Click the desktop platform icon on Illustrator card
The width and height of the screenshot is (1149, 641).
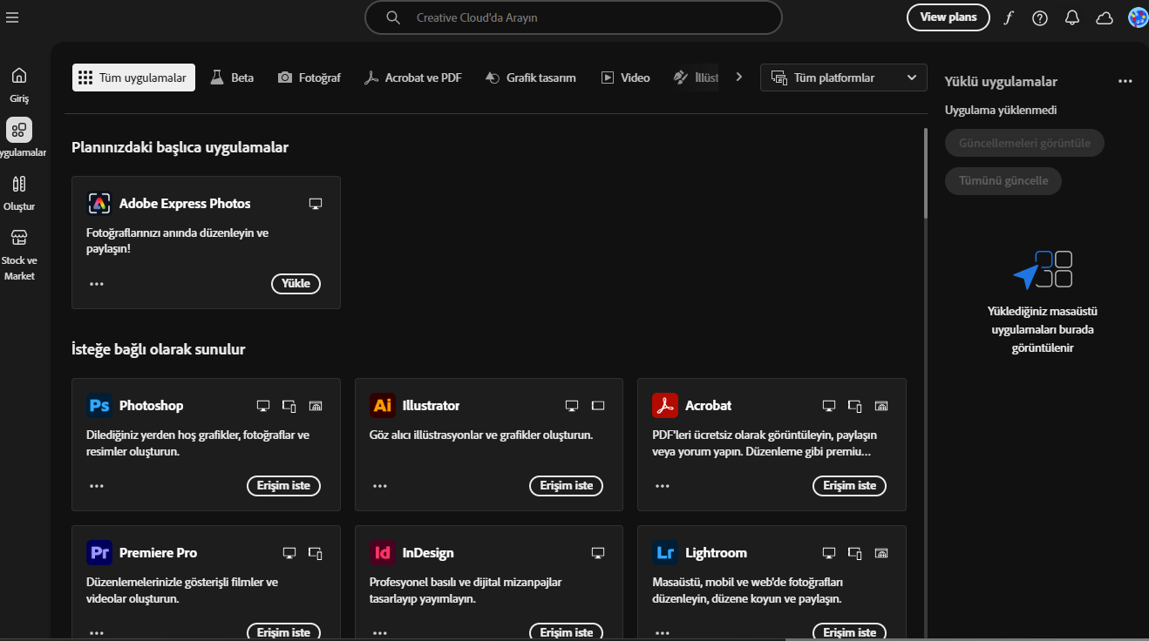tap(572, 406)
